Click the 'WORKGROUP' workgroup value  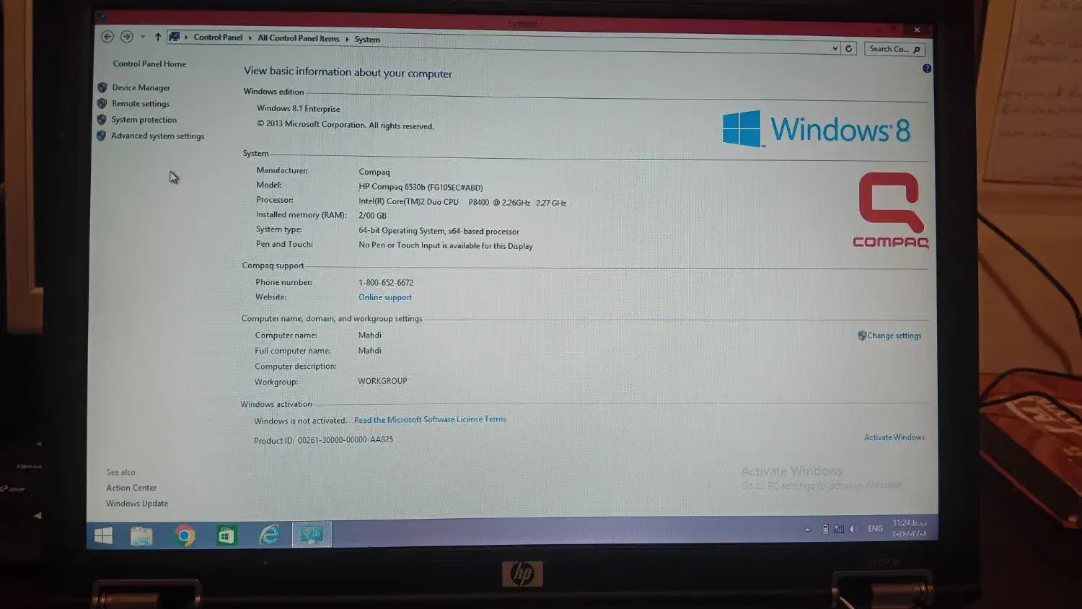click(x=382, y=381)
